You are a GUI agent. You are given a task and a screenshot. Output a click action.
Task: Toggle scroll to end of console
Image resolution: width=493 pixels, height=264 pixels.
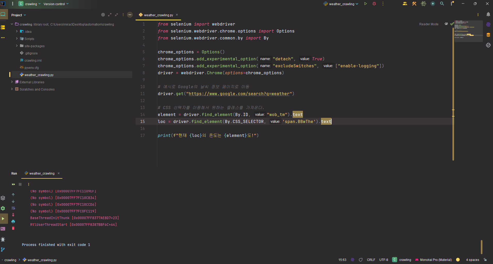pos(13,215)
